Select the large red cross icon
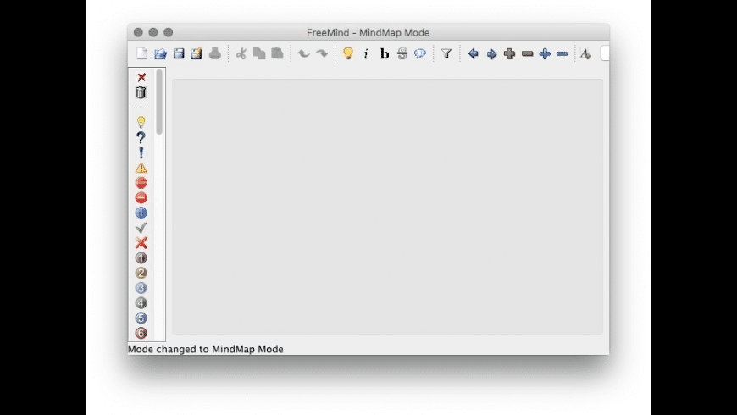The width and height of the screenshot is (737, 415). (141, 242)
